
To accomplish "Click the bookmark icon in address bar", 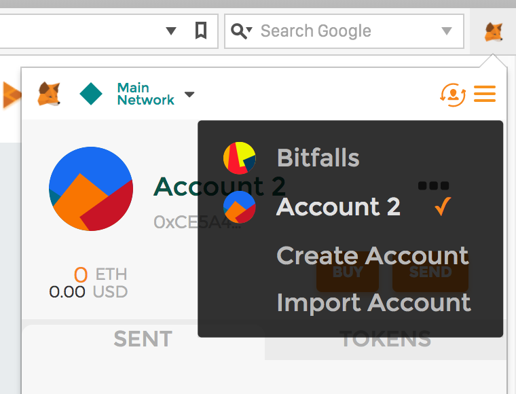I will click(201, 31).
